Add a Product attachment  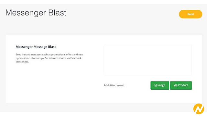(x=181, y=85)
